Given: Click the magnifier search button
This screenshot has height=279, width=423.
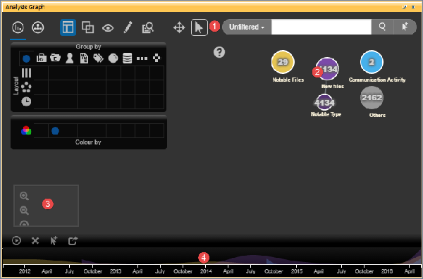Looking at the screenshot, I should tap(382, 27).
